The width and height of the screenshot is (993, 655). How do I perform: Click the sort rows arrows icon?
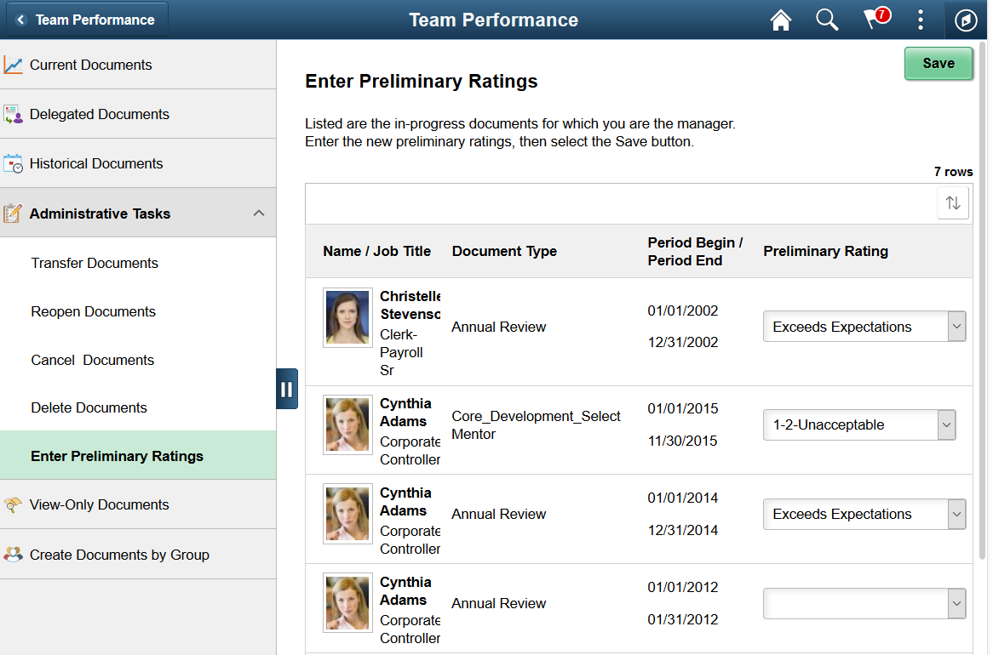pos(952,203)
